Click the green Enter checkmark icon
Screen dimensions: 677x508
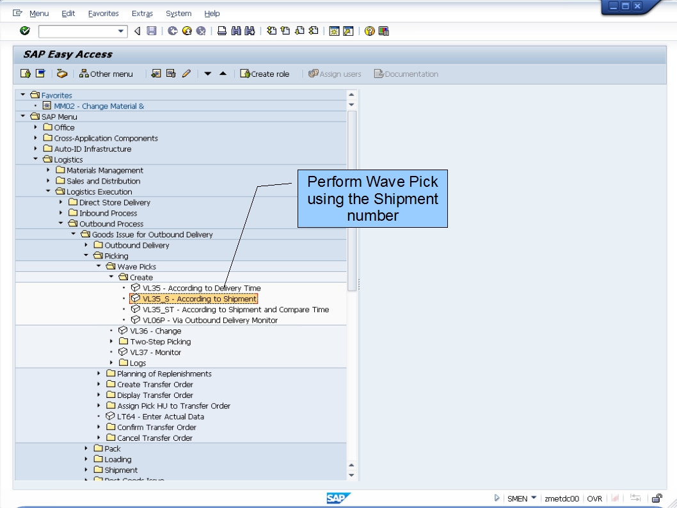point(25,31)
